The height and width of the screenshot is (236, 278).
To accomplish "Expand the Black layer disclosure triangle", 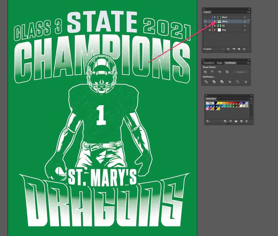I will [x=215, y=17].
